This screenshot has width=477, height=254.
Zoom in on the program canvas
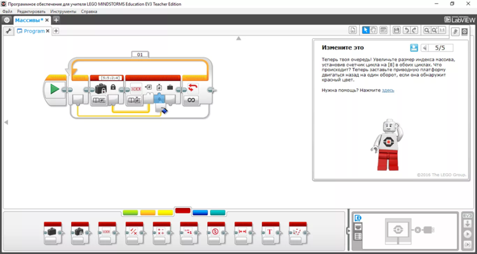click(435, 30)
